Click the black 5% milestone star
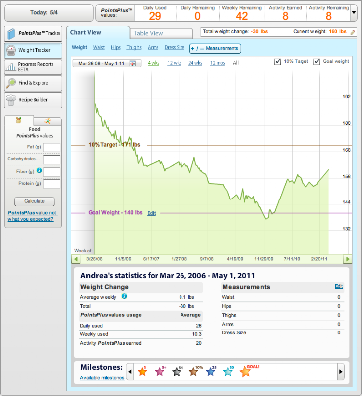The width and height of the screenshot is (362, 397). tap(177, 371)
